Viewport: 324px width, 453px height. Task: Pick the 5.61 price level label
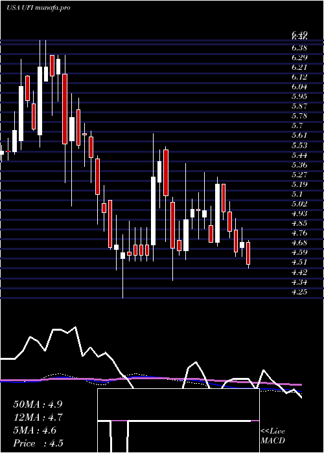(x=299, y=135)
